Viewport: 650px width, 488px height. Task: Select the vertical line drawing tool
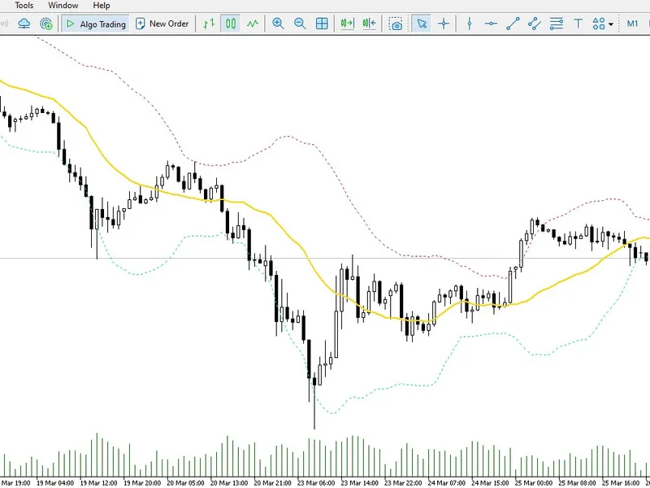click(x=470, y=24)
